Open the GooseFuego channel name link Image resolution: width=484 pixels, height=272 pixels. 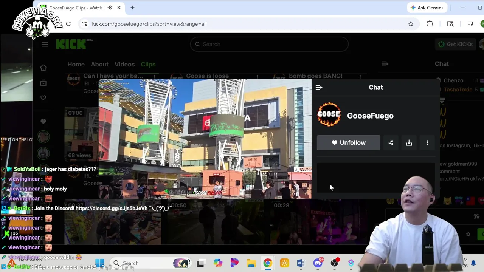coord(370,116)
